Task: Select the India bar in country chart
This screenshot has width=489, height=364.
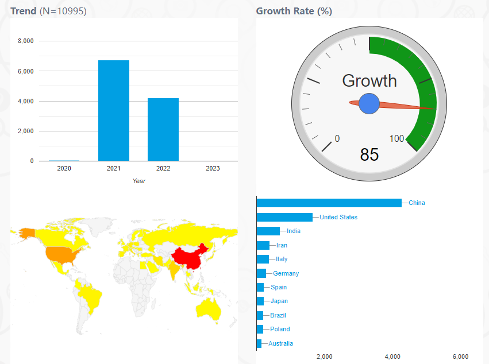Action: [x=268, y=231]
